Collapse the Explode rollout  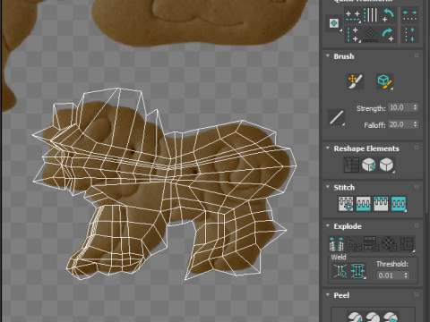click(328, 226)
